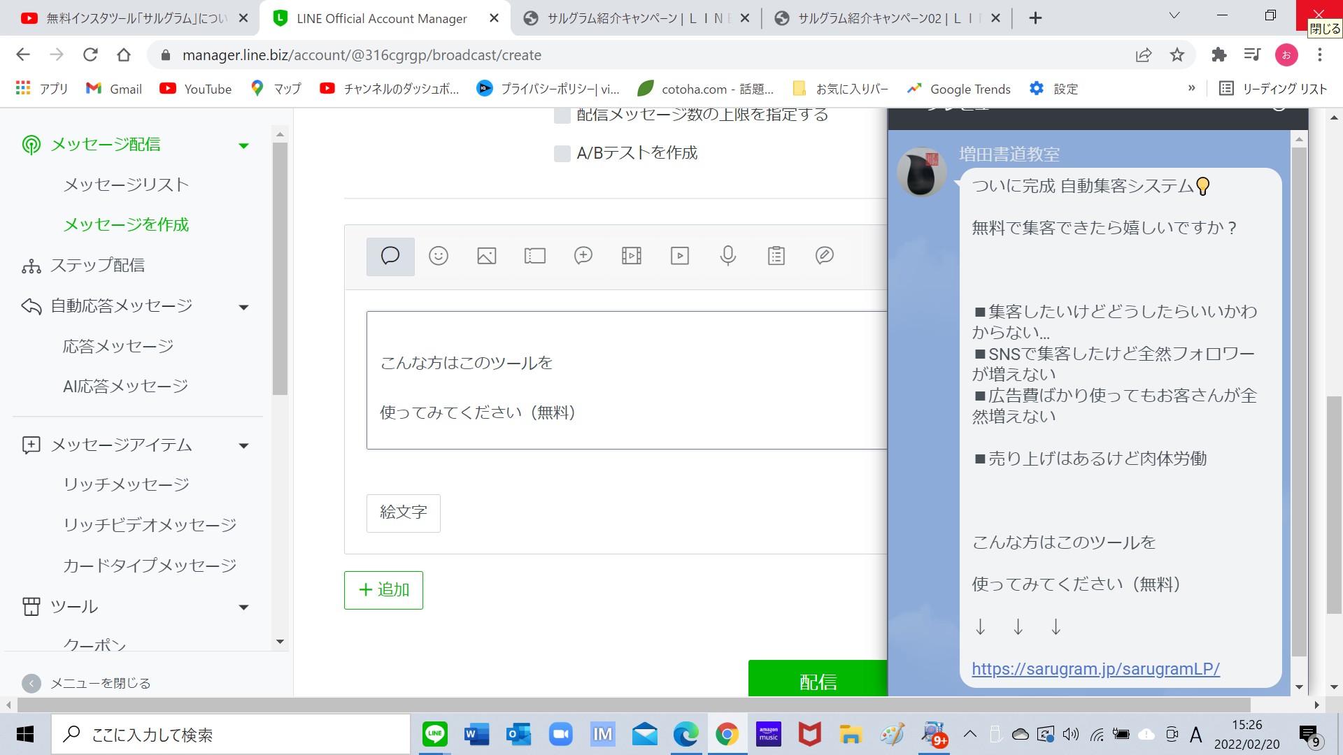Select the video message icon
This screenshot has width=1343, height=755.
point(680,256)
